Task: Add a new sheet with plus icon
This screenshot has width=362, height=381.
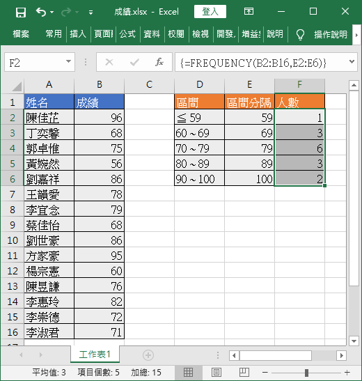Action: (148, 355)
